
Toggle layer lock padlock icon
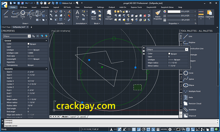[124, 12]
